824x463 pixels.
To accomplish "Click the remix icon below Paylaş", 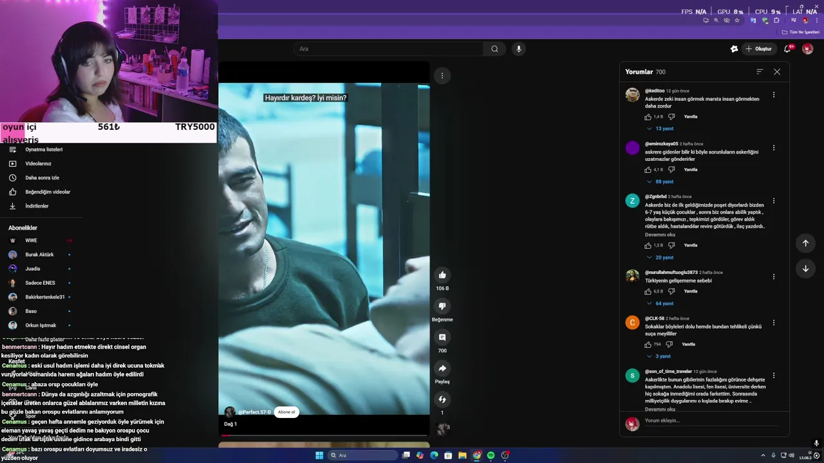I will pyautogui.click(x=442, y=399).
